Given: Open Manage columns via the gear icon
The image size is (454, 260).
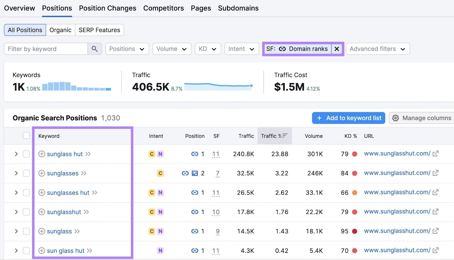Looking at the screenshot, I should point(395,118).
